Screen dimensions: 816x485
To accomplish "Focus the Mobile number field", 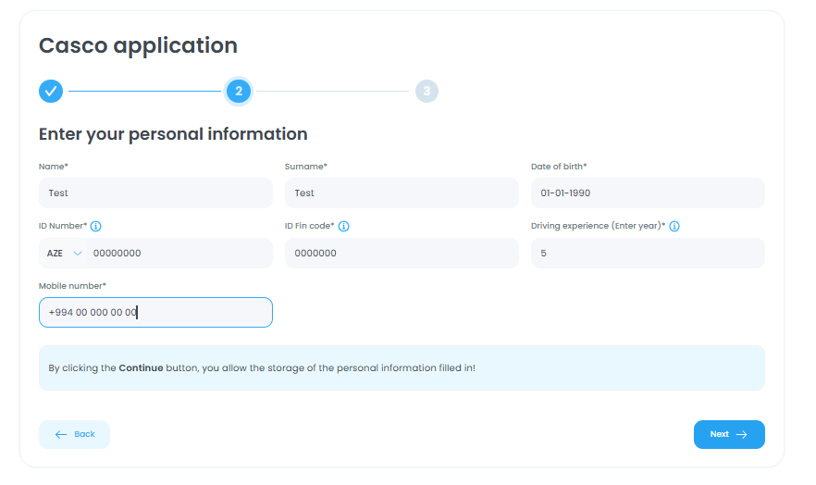I will coord(155,313).
